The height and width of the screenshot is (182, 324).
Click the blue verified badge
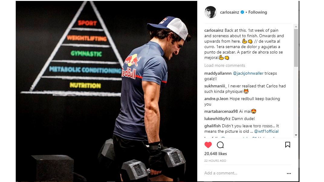coord(242,12)
